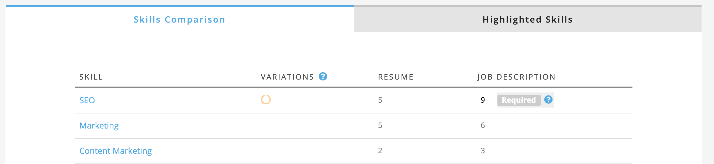The height and width of the screenshot is (164, 714).
Task: Click Content Marketing's job description count 3
Action: 483,151
